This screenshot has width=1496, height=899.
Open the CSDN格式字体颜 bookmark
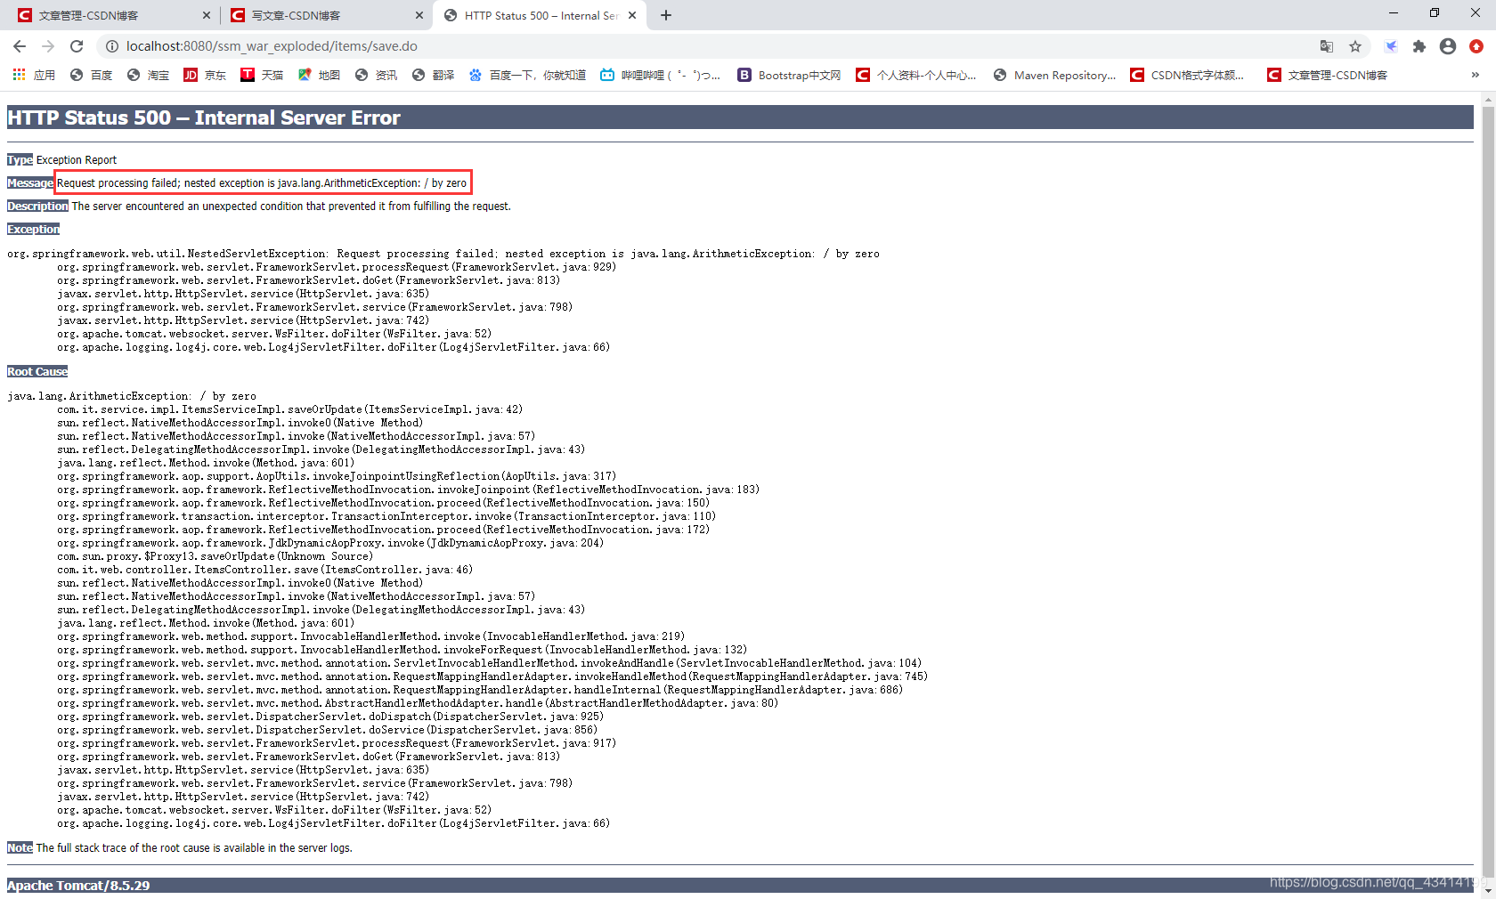point(1188,76)
